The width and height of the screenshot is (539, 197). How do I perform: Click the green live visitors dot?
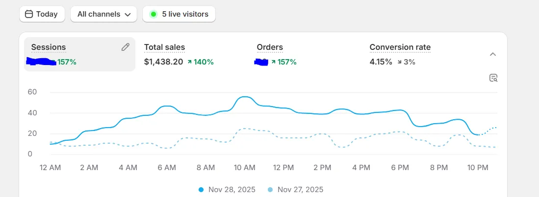154,14
